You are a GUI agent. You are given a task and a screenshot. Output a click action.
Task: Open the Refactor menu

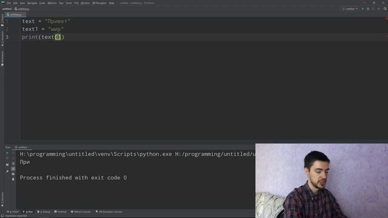52,3
